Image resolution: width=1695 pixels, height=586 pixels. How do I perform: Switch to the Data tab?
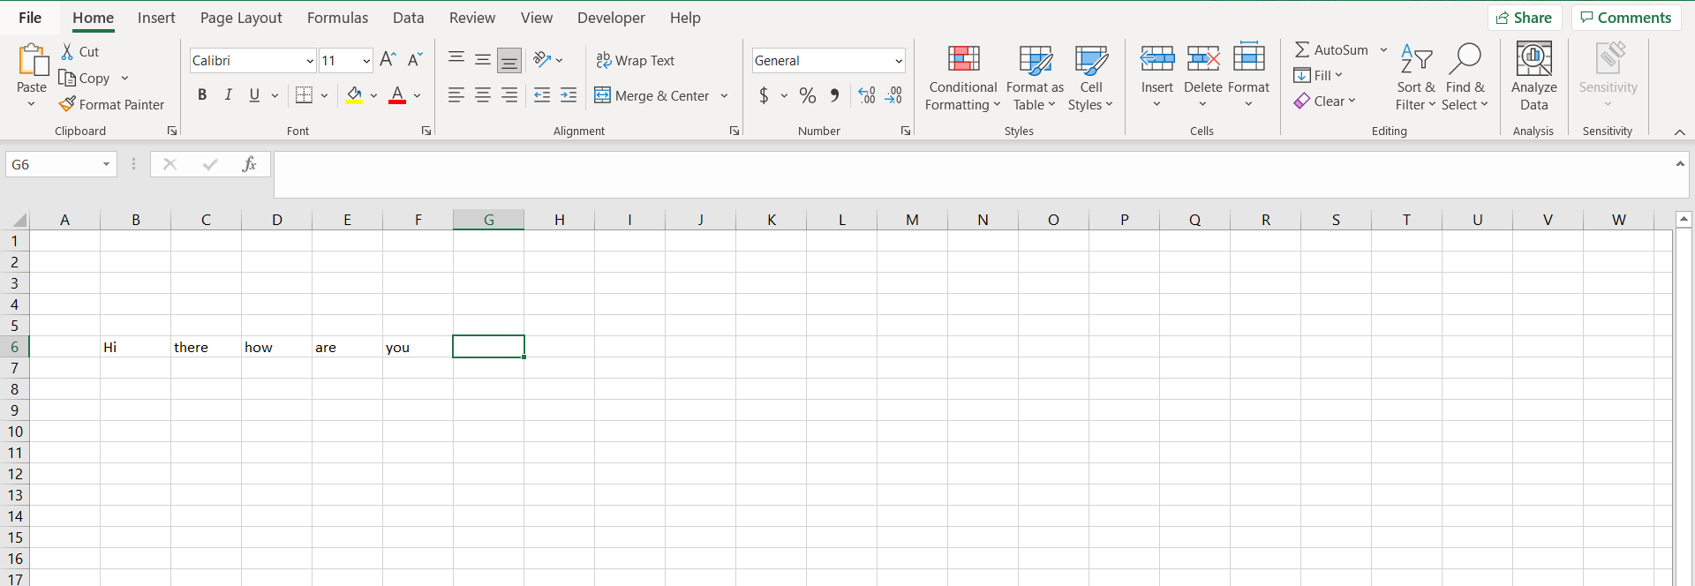click(x=408, y=18)
